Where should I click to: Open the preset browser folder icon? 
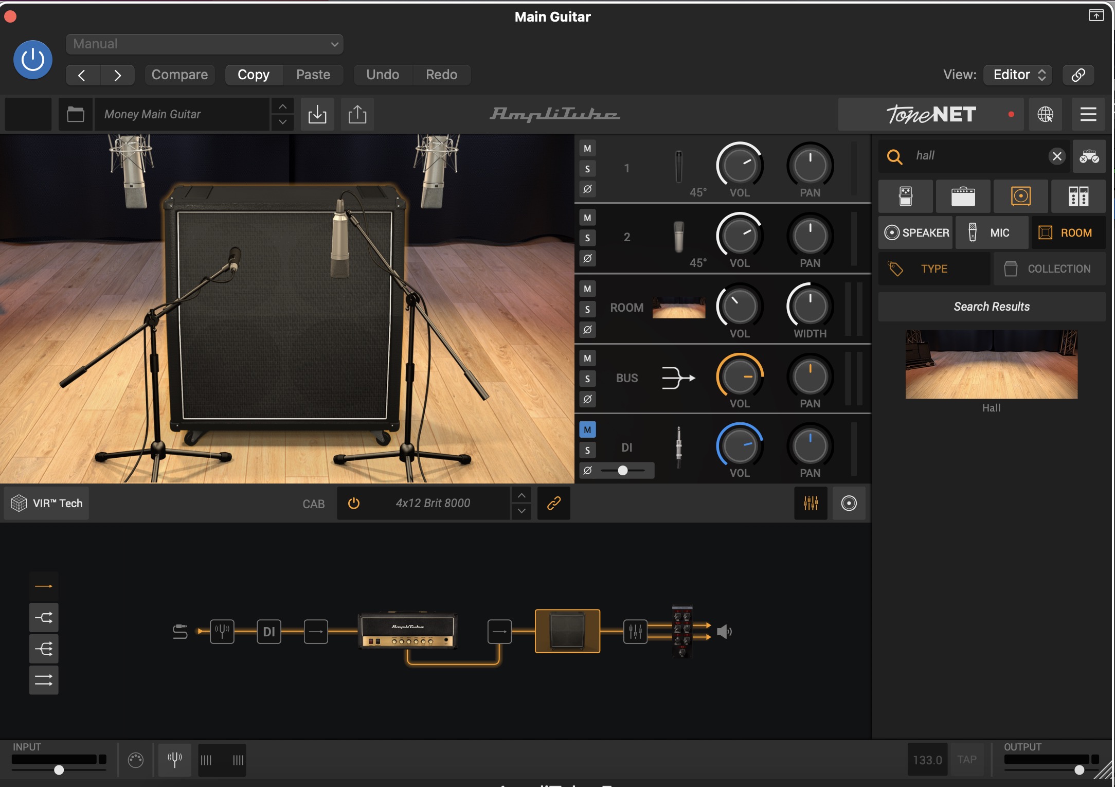coord(76,114)
